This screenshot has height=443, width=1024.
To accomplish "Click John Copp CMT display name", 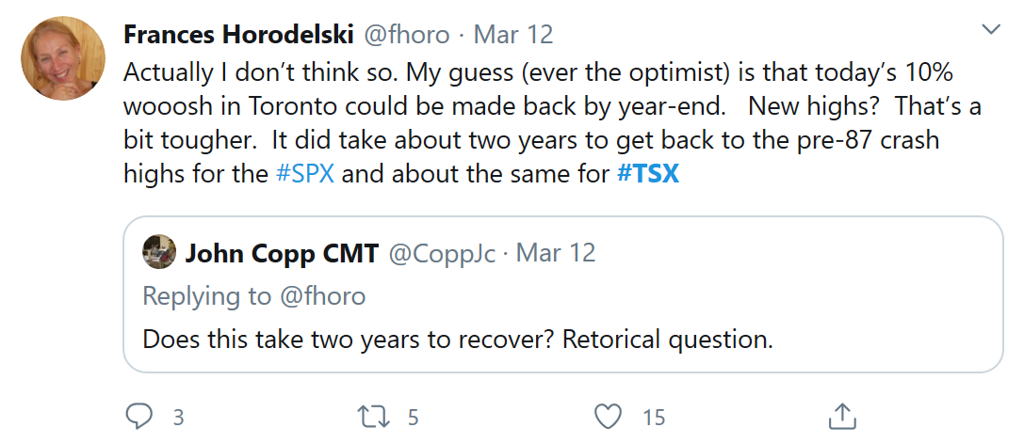I will (282, 253).
